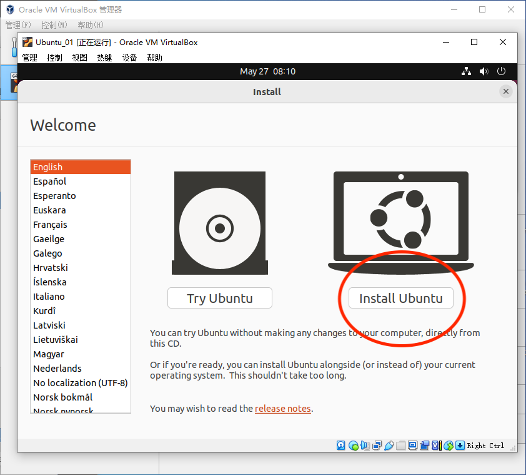
Task: Click the network adapters status icon
Action: (377, 446)
